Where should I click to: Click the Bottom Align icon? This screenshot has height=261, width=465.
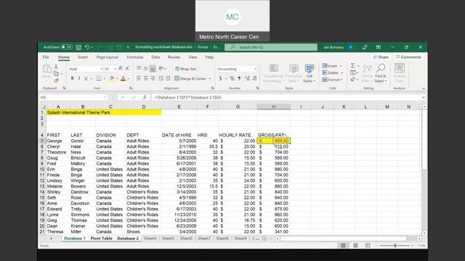(x=153, y=69)
